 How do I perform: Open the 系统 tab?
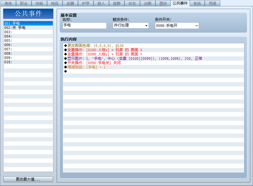pos(197,3)
